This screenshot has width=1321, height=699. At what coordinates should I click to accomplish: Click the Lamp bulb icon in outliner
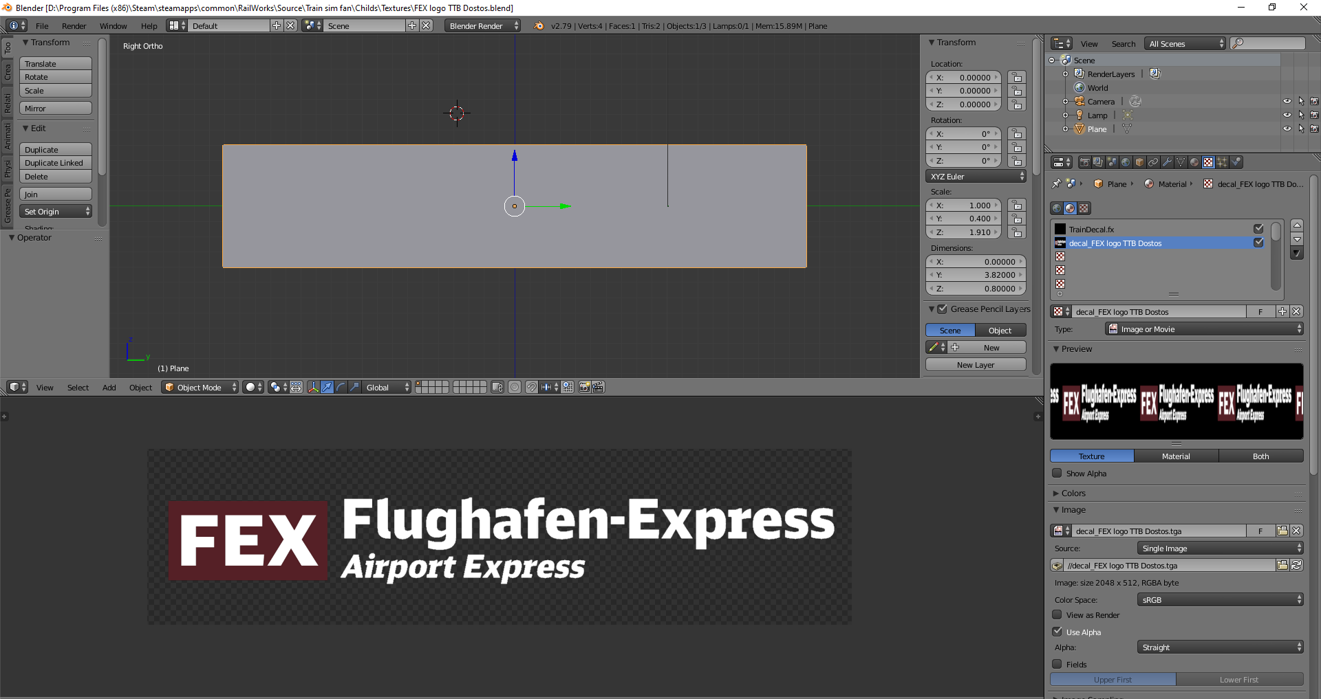[x=1080, y=115]
